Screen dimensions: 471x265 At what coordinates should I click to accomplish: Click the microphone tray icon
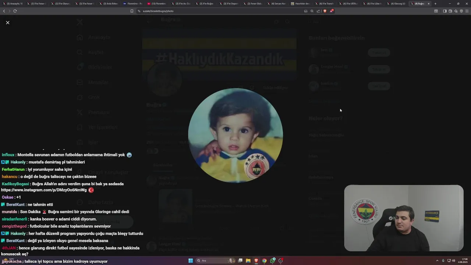tap(443, 261)
